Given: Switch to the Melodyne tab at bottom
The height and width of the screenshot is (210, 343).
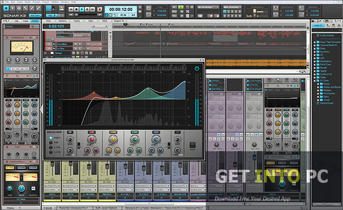Looking at the screenshot, I should [164, 208].
